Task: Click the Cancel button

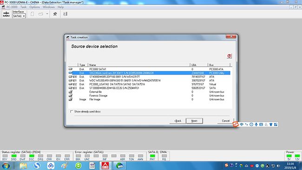Action: tap(225, 121)
